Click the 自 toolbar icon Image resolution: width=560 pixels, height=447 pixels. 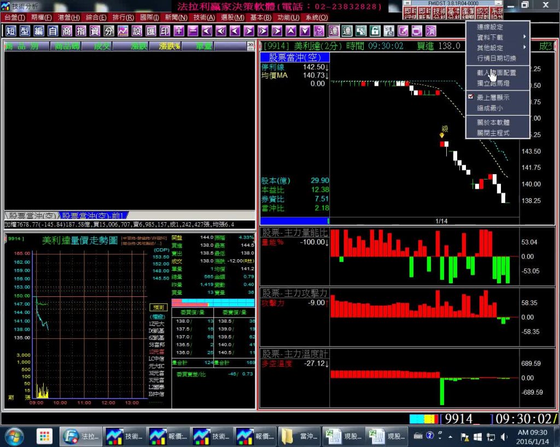point(52,31)
